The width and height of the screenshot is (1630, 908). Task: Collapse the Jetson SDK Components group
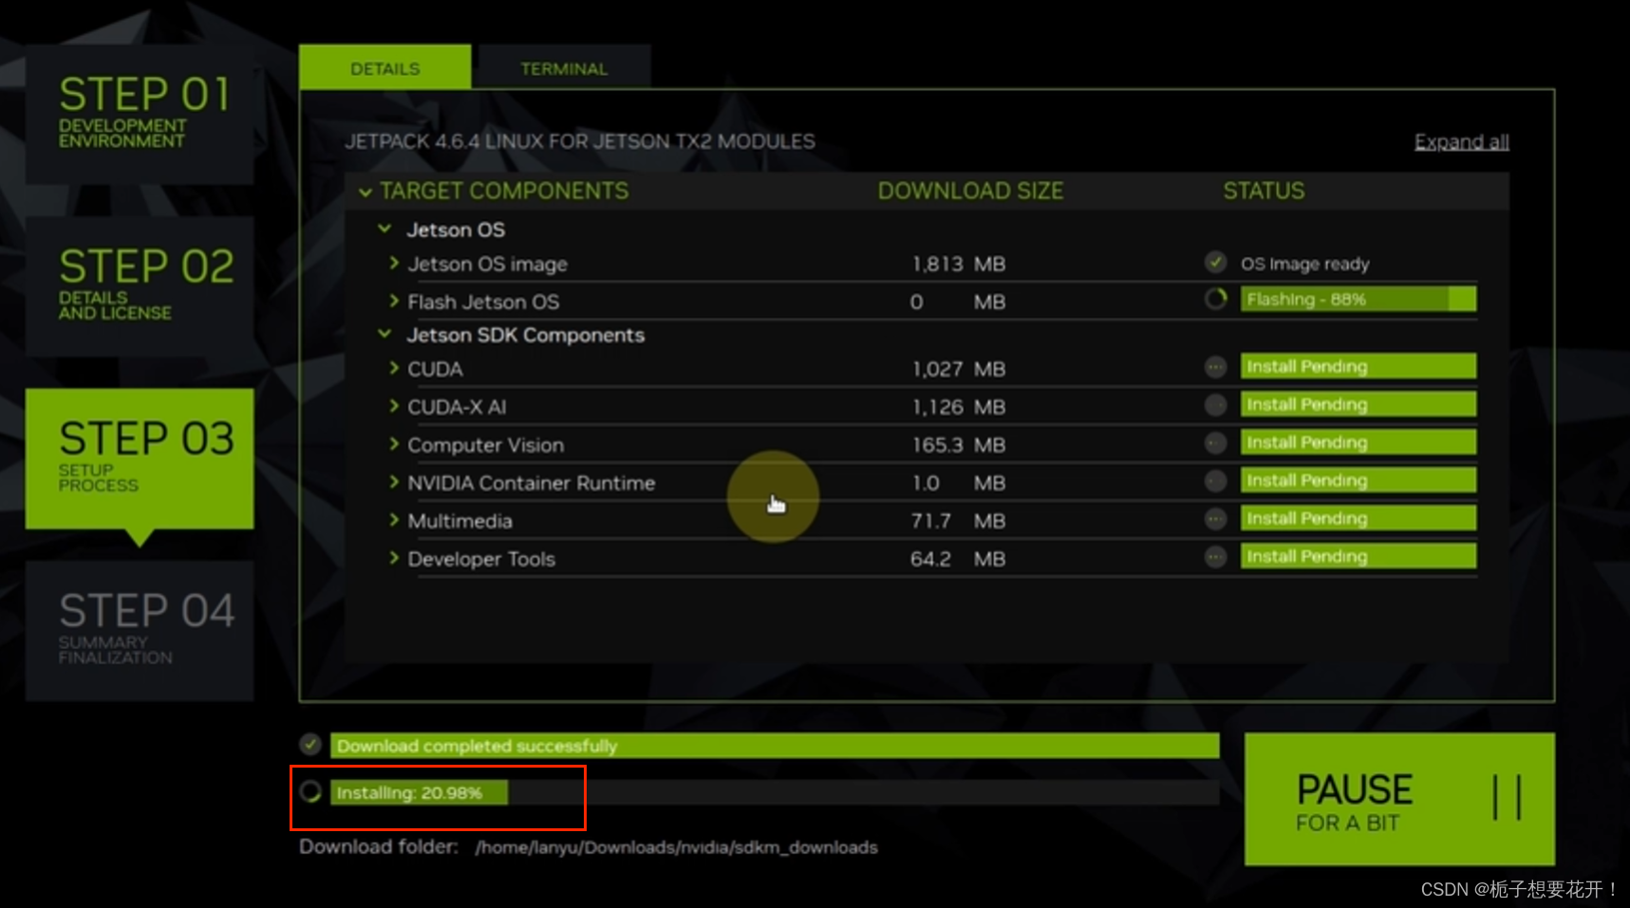coord(384,334)
